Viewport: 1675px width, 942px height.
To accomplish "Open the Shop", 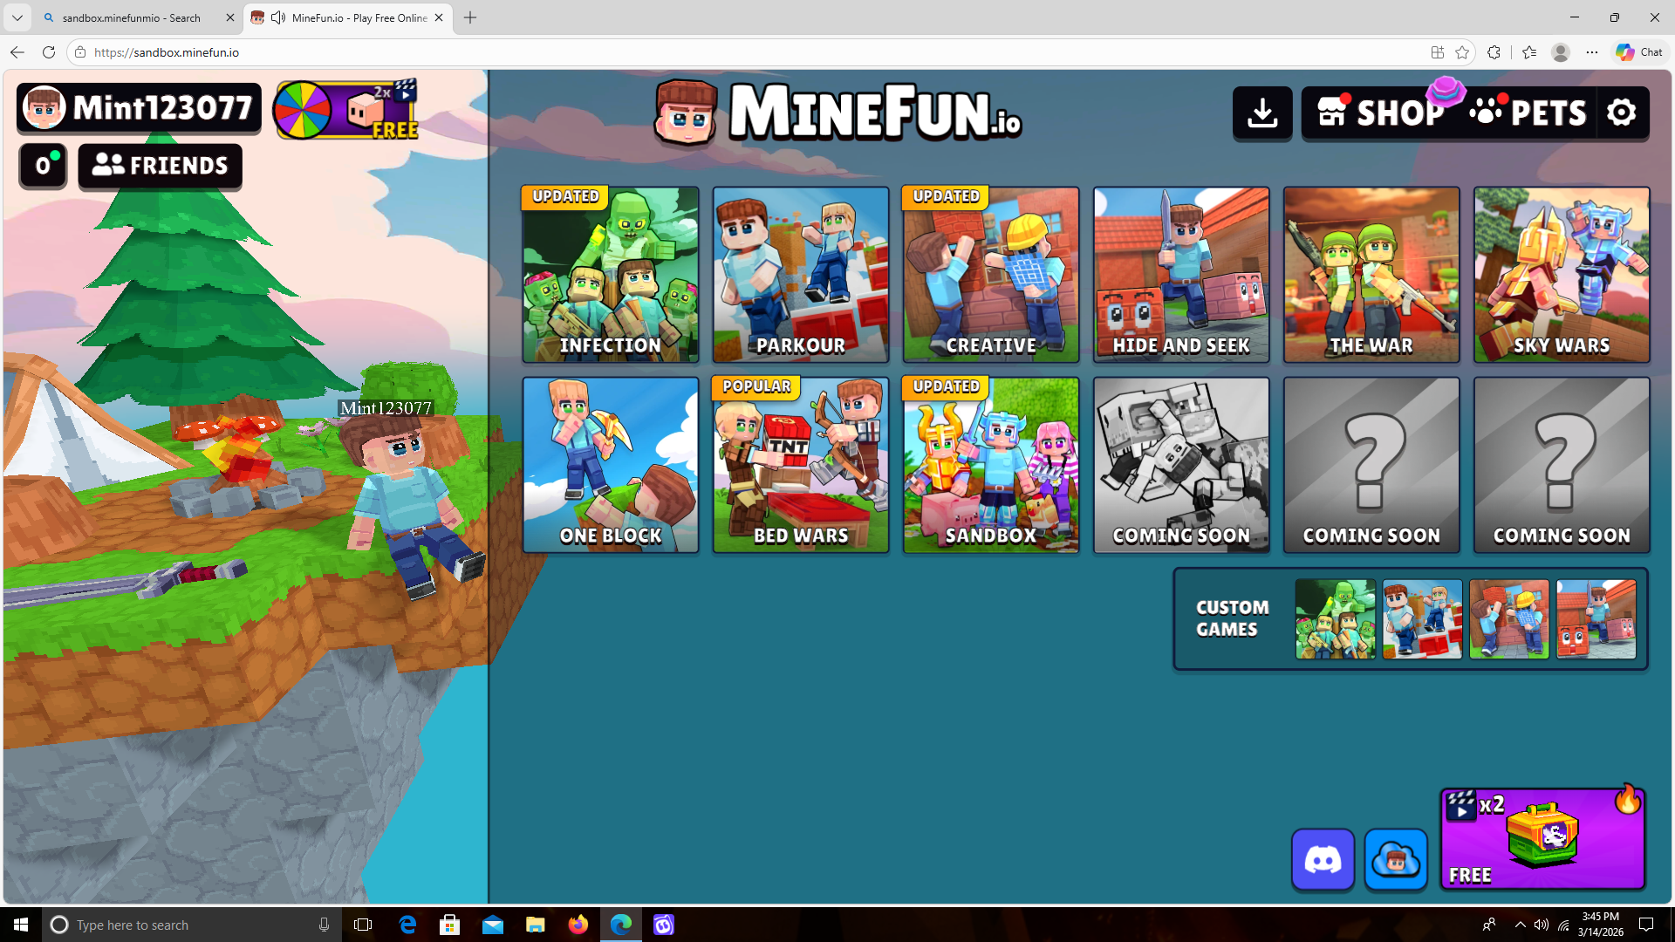I will (x=1378, y=113).
